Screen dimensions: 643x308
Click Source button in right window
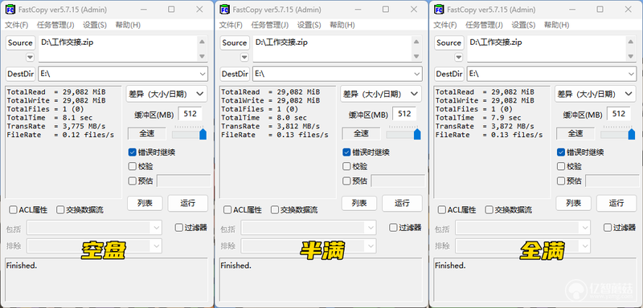449,43
